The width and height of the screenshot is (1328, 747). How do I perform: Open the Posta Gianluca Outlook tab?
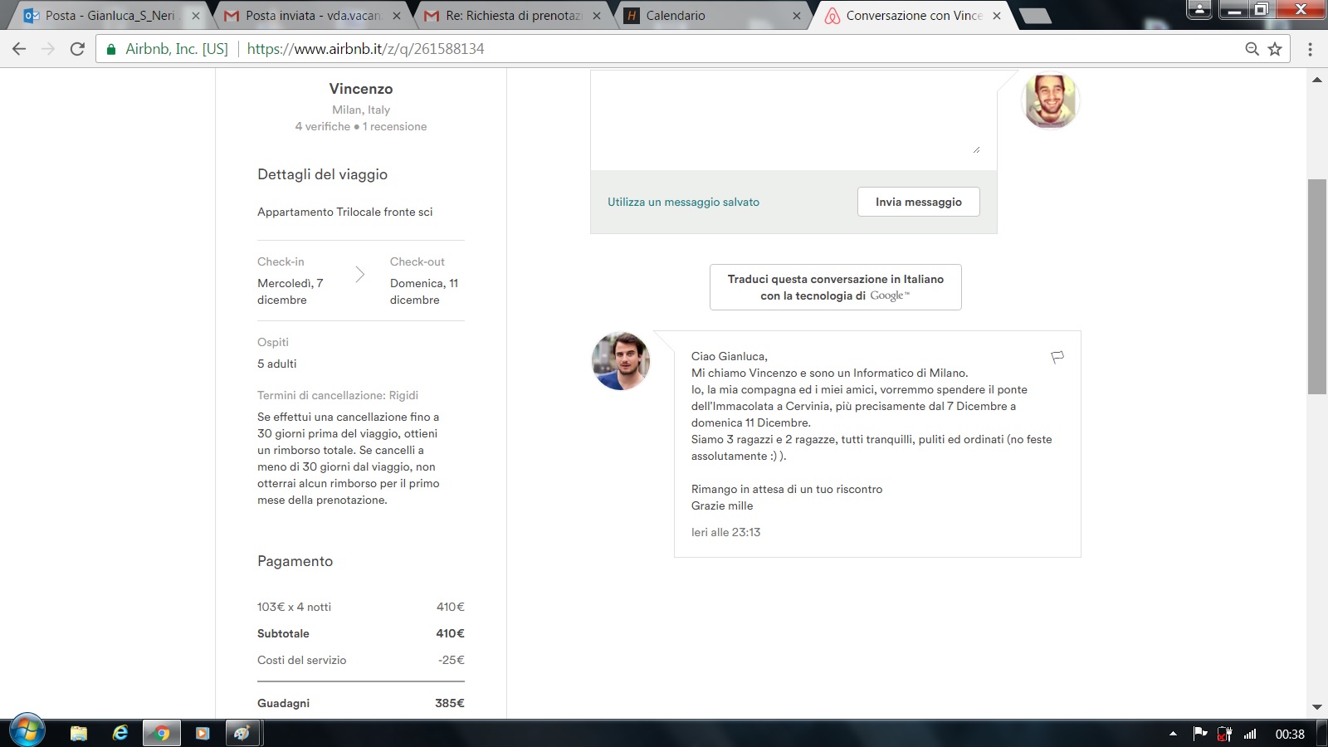110,16
